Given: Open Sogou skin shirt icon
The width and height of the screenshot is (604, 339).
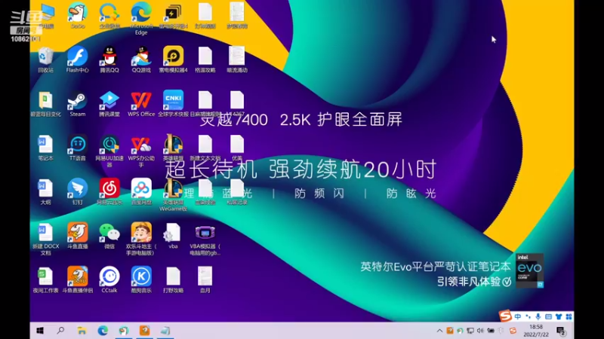Looking at the screenshot, I should coord(559,316).
